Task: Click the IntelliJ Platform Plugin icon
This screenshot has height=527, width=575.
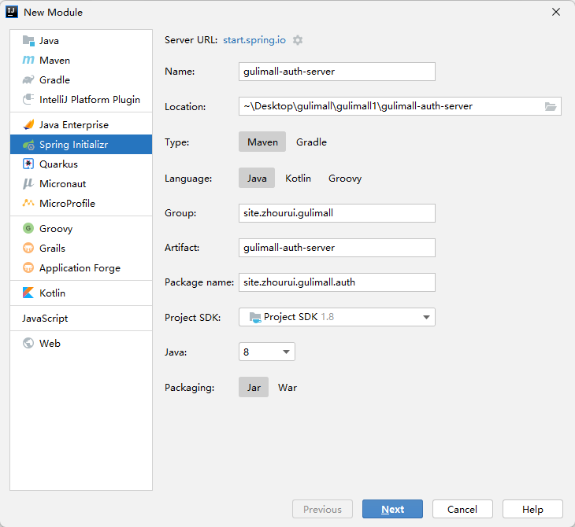Action: click(x=28, y=99)
